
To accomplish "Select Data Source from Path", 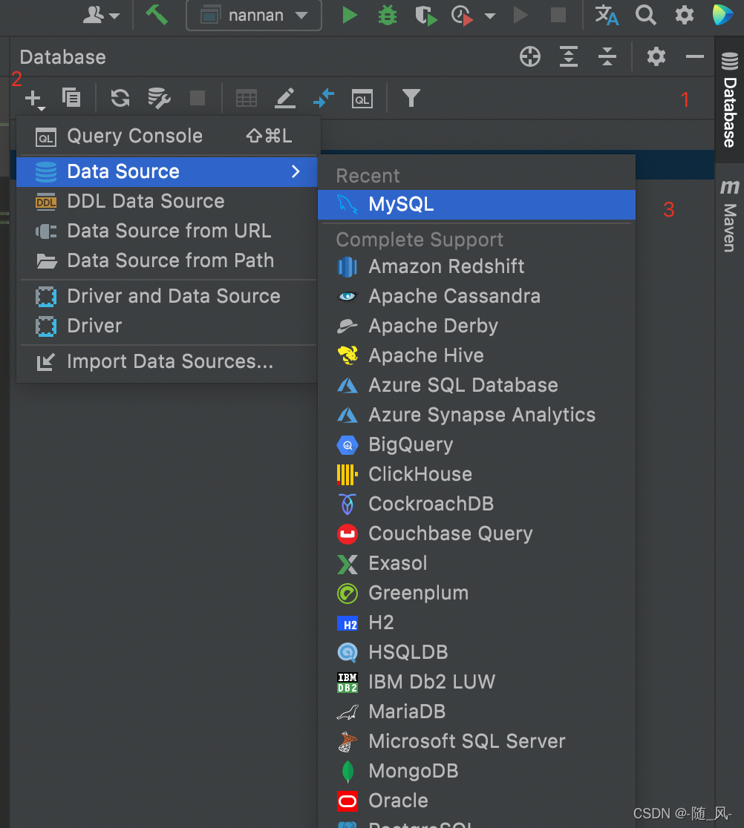I will click(x=167, y=260).
